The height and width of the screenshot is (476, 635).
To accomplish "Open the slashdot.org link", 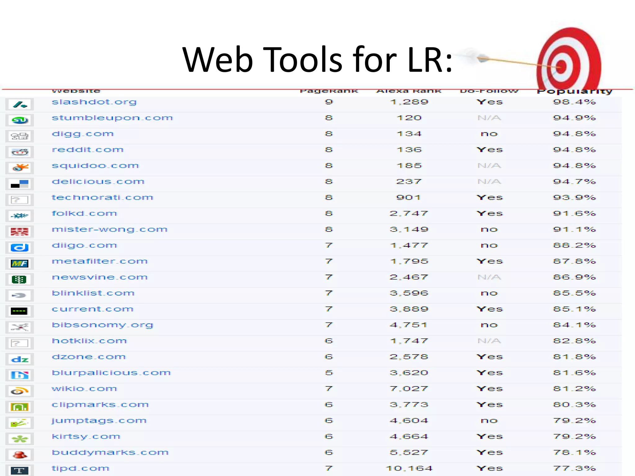I will tap(94, 102).
